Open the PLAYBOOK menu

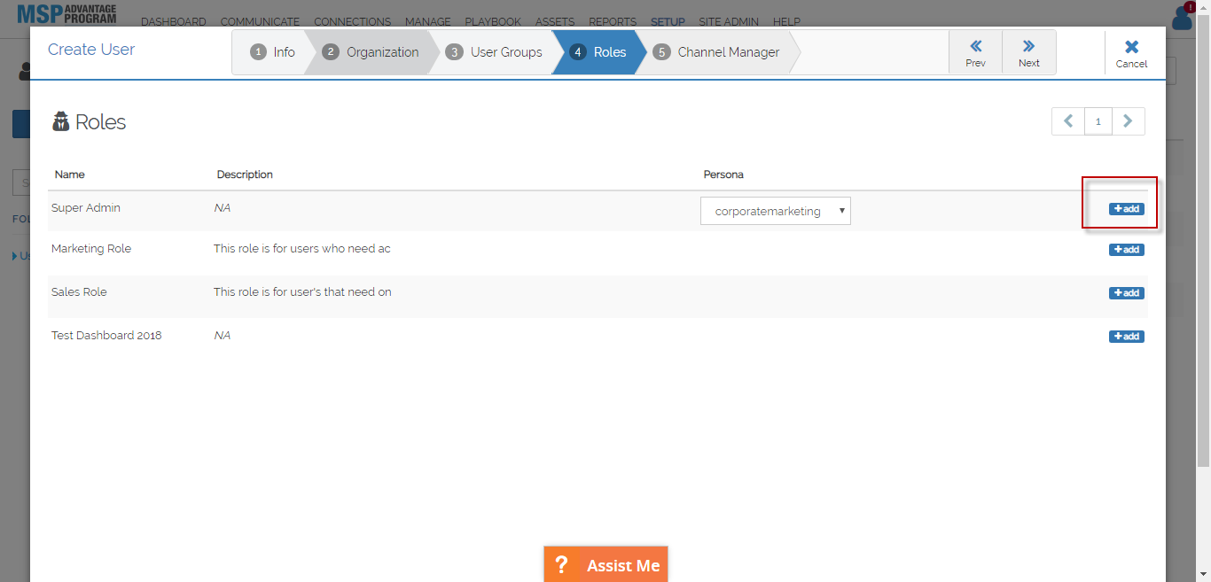coord(493,22)
